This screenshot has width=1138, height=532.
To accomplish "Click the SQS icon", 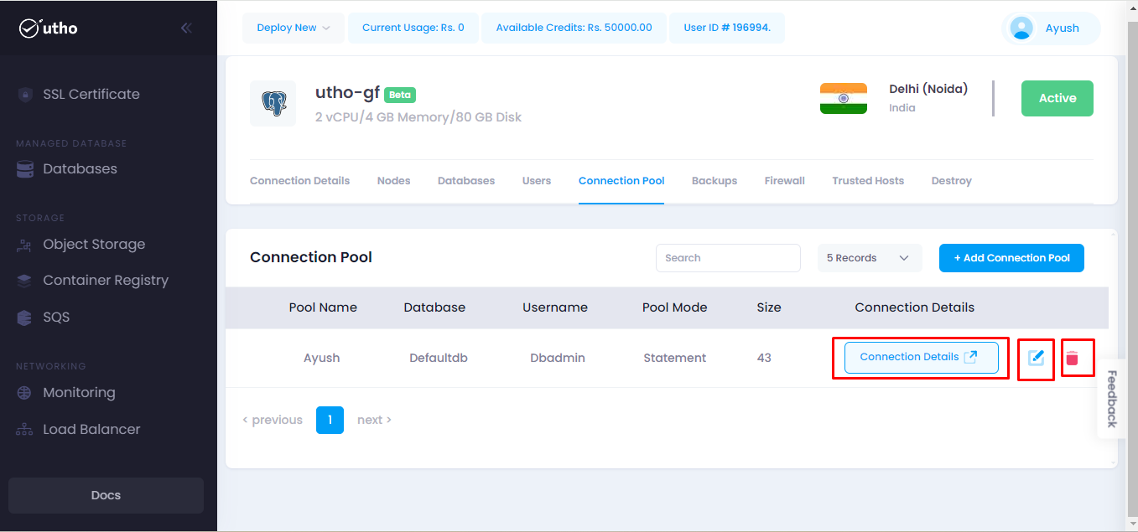I will 25,318.
